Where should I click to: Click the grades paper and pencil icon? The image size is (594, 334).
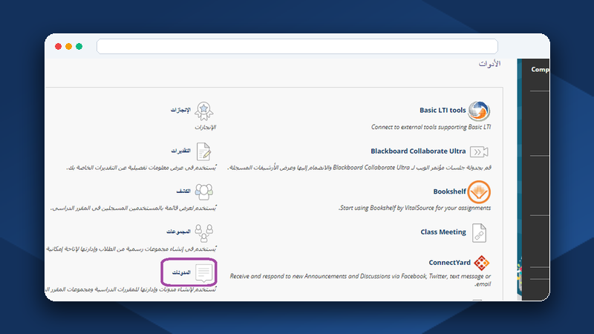tap(203, 151)
